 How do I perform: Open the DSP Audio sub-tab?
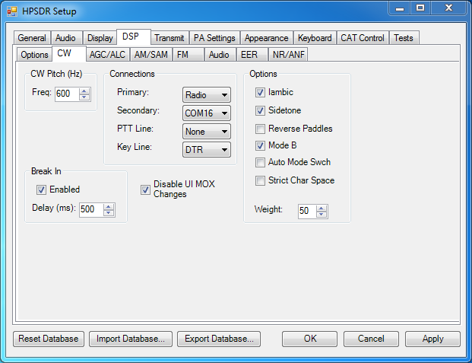tap(219, 55)
